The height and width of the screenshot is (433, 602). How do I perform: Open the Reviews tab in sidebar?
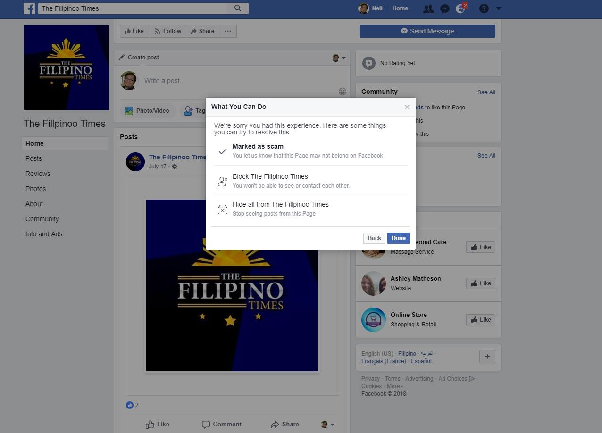[x=38, y=174]
